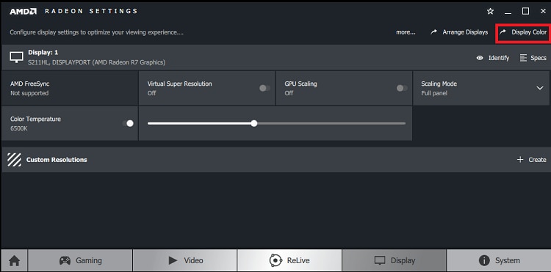The image size is (551, 272).
Task: Click the monitor icon on Display tab
Action: (x=380, y=261)
